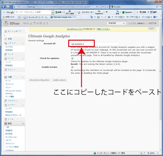Open the パーマリンク設定 link

[x=12, y=147]
